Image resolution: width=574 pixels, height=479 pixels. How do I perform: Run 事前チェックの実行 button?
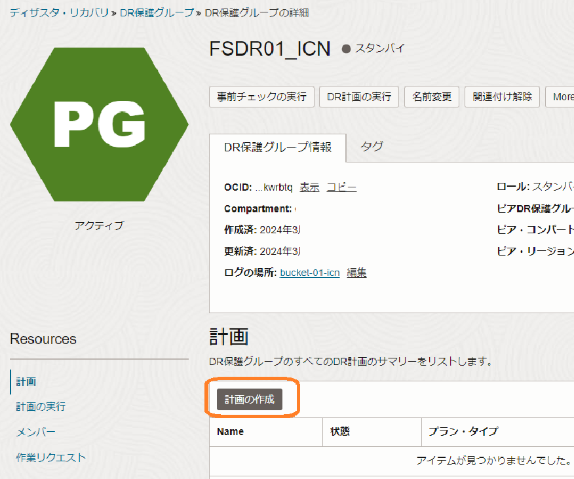coord(262,97)
